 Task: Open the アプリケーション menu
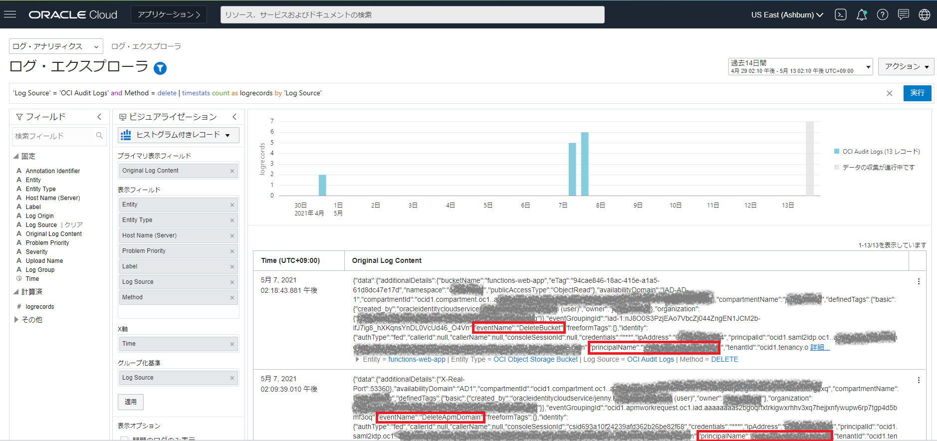169,14
